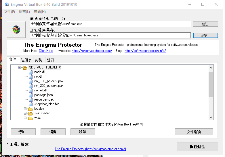Click the nw_100_percent.pak file icon

[30, 81]
